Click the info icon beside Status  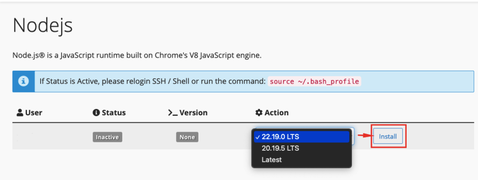96,113
